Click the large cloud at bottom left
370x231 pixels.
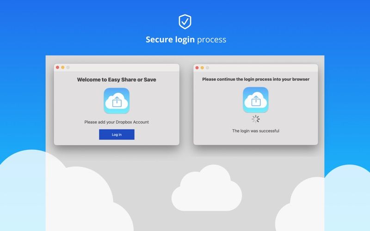(59, 193)
